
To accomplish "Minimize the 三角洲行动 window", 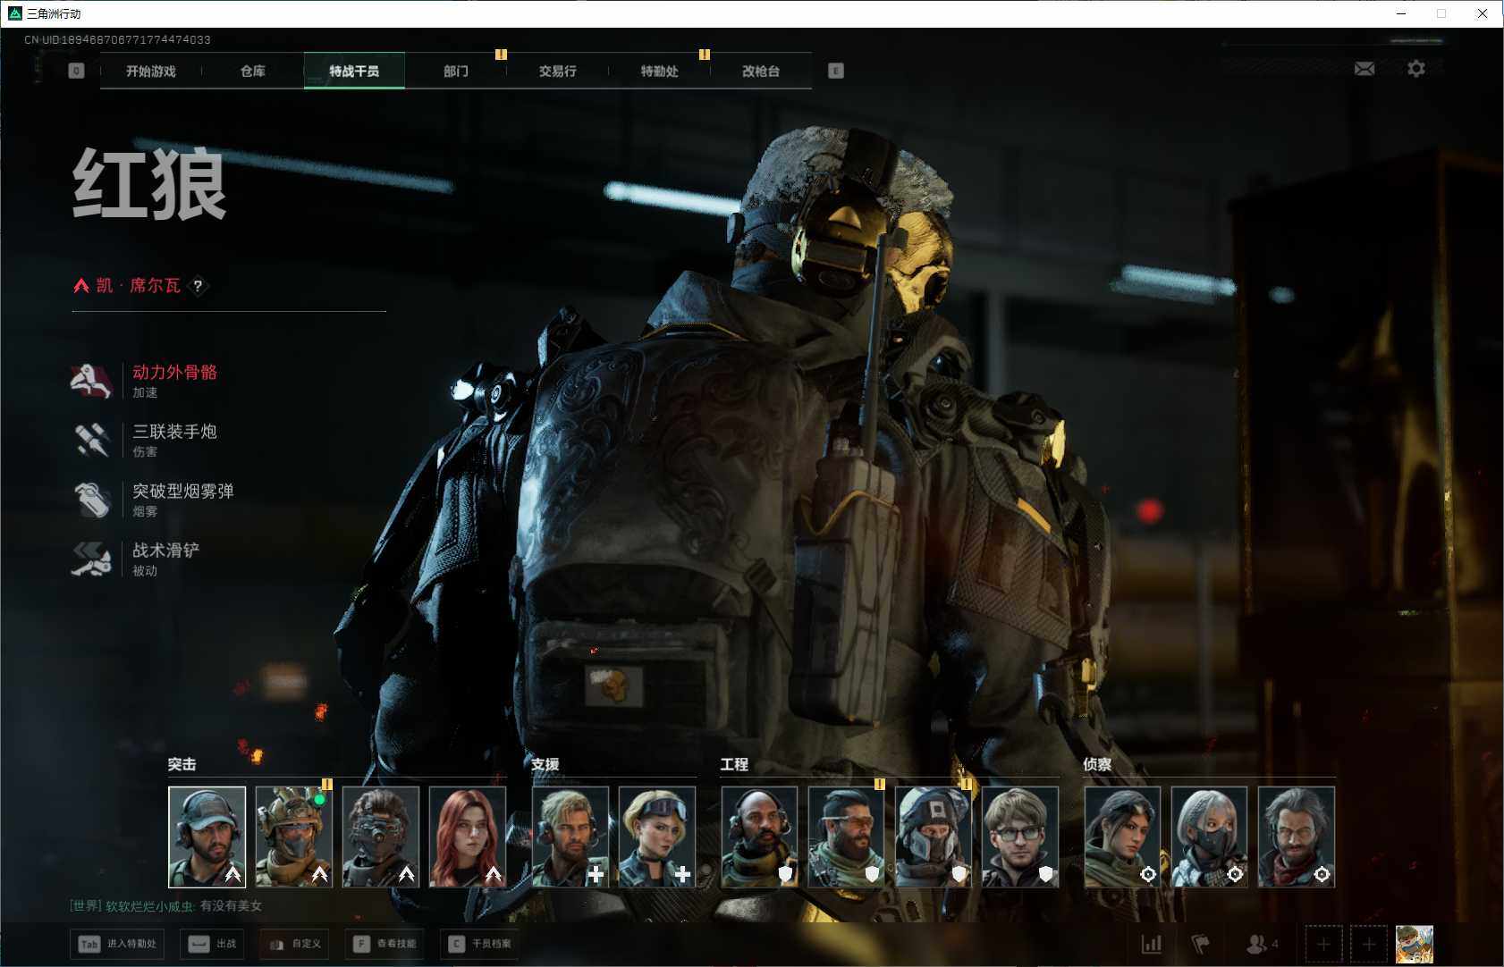I will tap(1401, 13).
